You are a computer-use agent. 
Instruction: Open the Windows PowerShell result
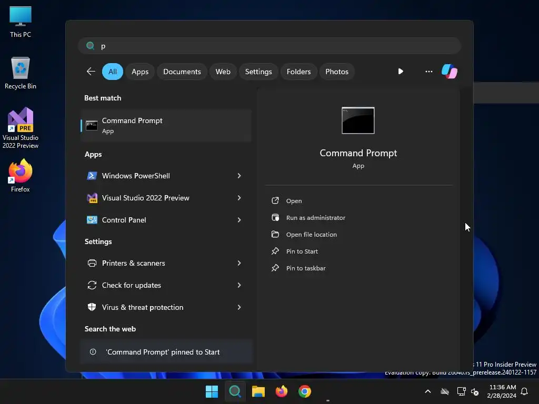point(166,176)
